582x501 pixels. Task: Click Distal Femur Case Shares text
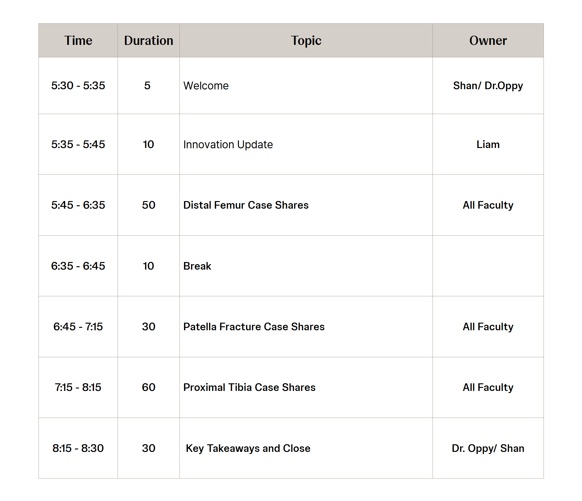click(246, 205)
